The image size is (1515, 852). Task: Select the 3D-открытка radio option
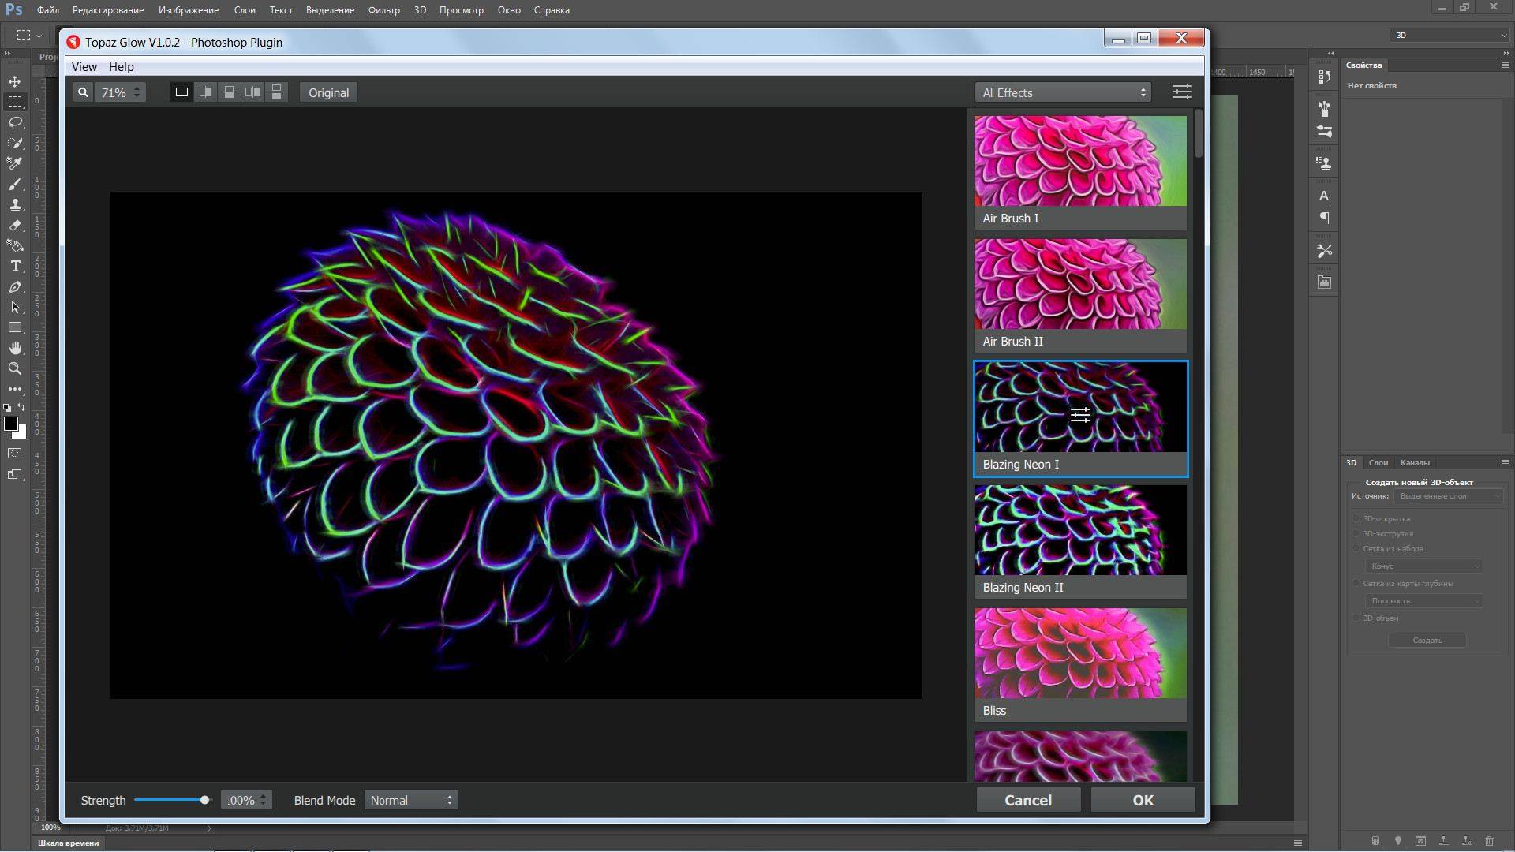click(1357, 518)
